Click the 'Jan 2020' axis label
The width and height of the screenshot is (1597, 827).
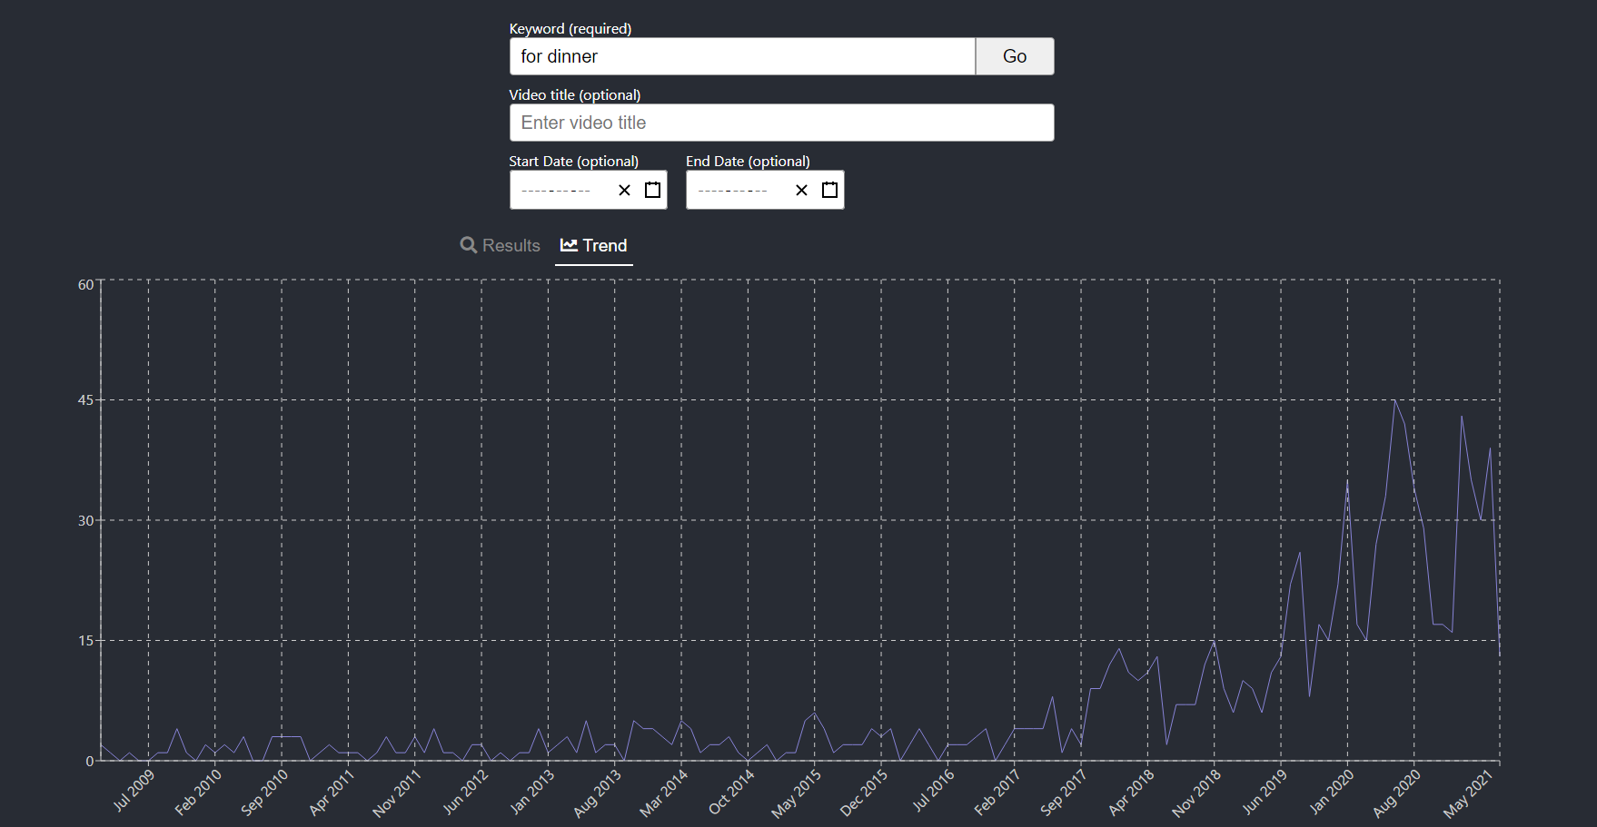1331,792
